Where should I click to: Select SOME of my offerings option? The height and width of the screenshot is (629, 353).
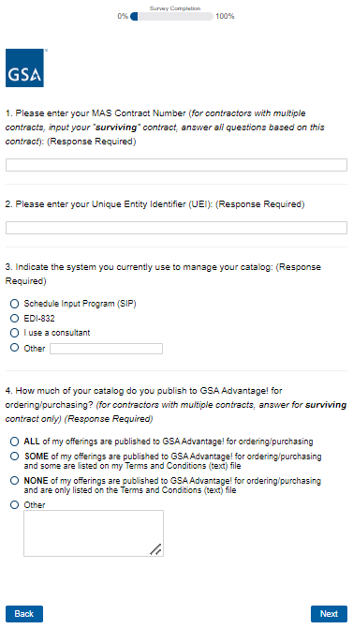pyautogui.click(x=14, y=457)
